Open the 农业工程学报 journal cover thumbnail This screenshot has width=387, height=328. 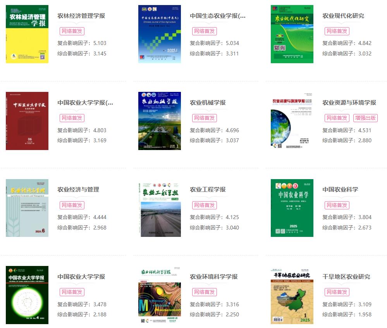(x=160, y=208)
